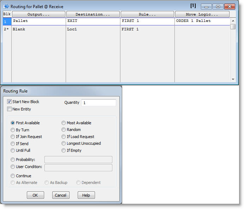Select If Join Request rule

tap(13, 137)
